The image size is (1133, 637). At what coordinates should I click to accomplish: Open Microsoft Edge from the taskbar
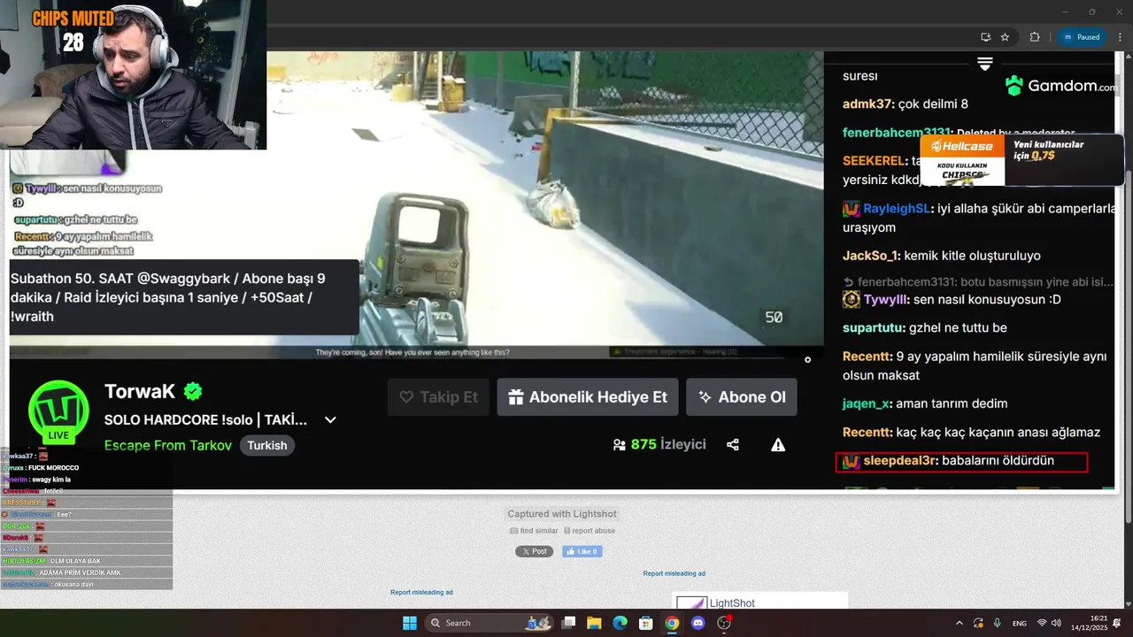(x=620, y=623)
